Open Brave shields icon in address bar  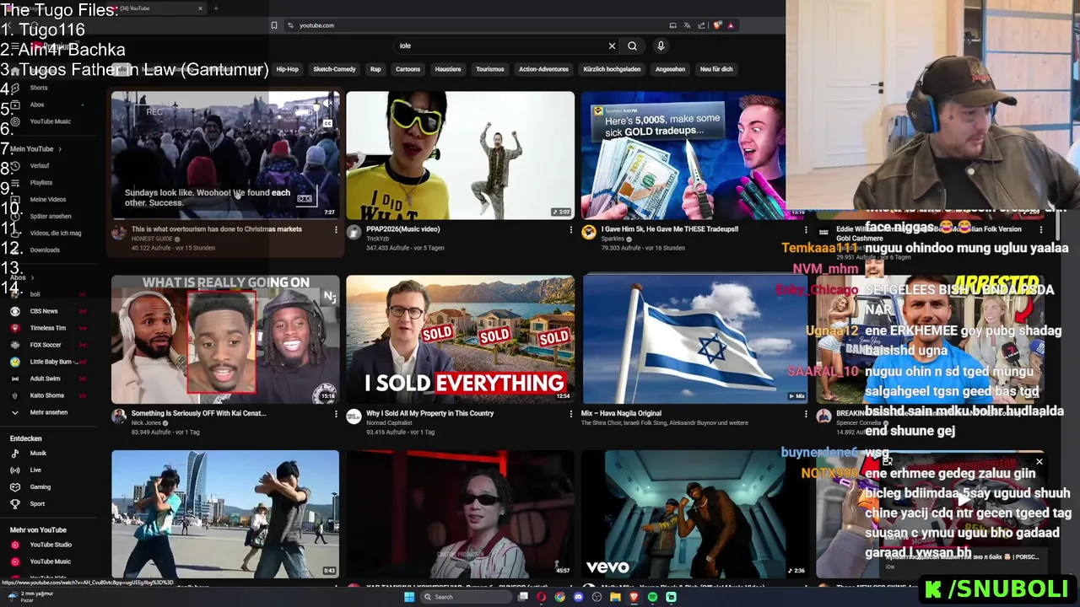coord(717,25)
